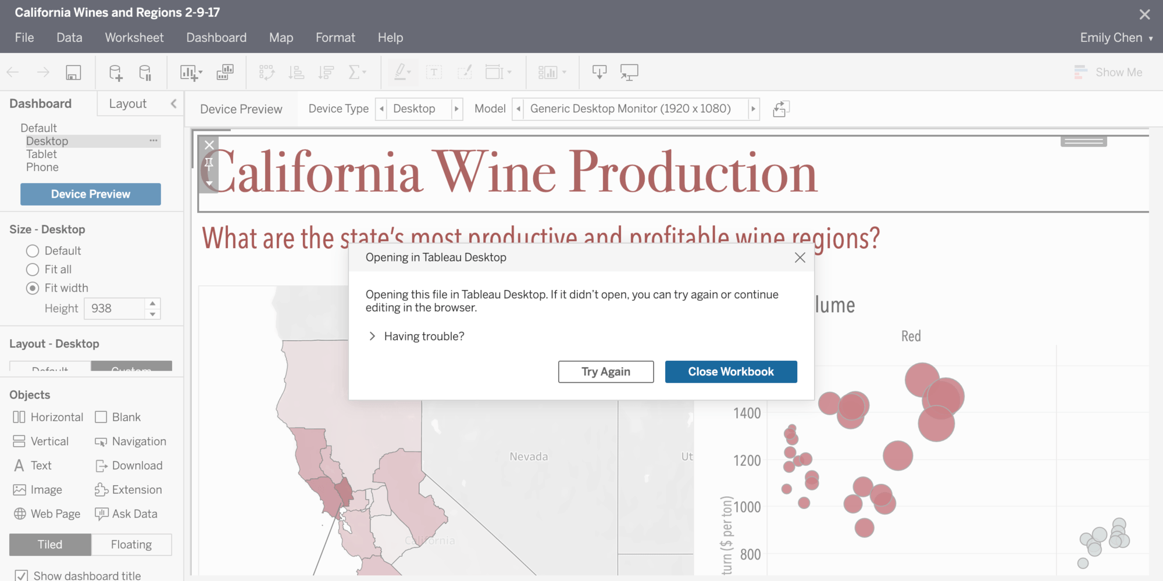Open the Map menu
1163x581 pixels.
coord(281,38)
